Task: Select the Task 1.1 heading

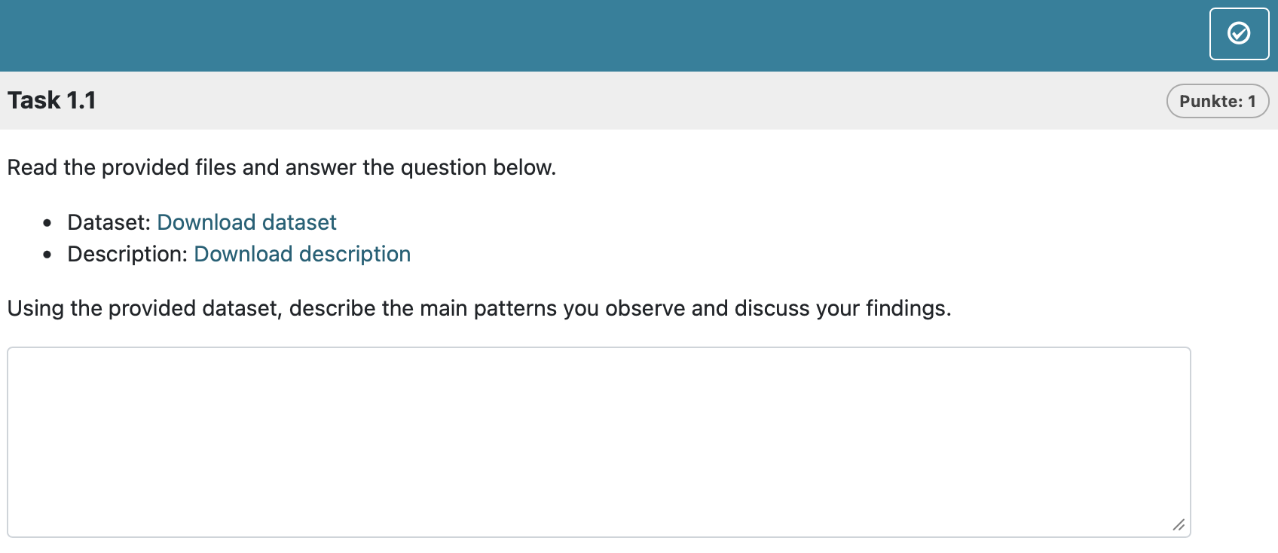Action: pyautogui.click(x=51, y=99)
